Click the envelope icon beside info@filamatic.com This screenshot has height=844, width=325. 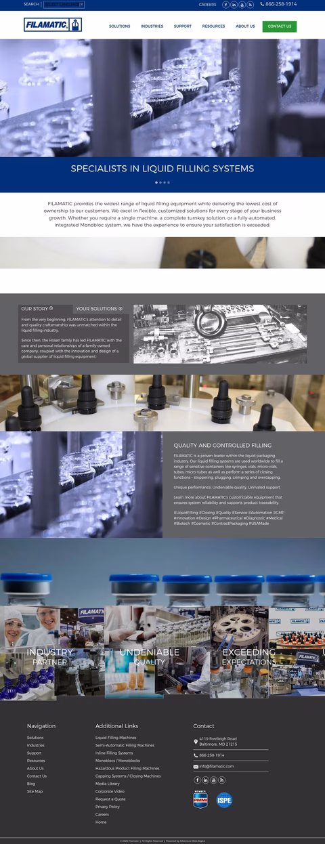(x=196, y=767)
